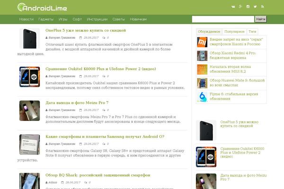Open article 'OnePlus 5 уже можно купить со скидкой'

coord(86,30)
